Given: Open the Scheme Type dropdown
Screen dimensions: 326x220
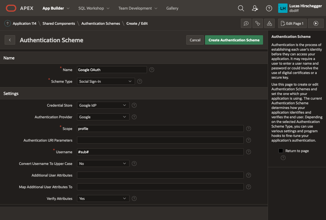Looking at the screenshot, I should pos(106,81).
